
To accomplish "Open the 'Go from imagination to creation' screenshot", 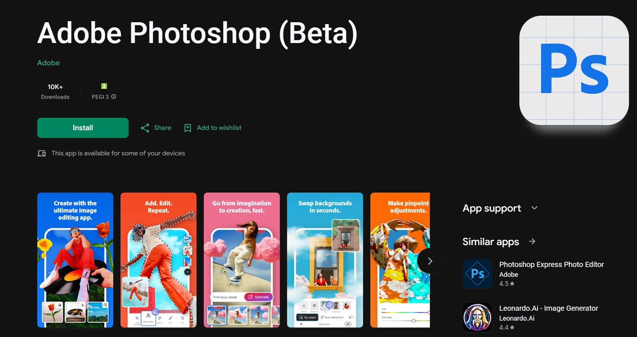I will tap(242, 260).
